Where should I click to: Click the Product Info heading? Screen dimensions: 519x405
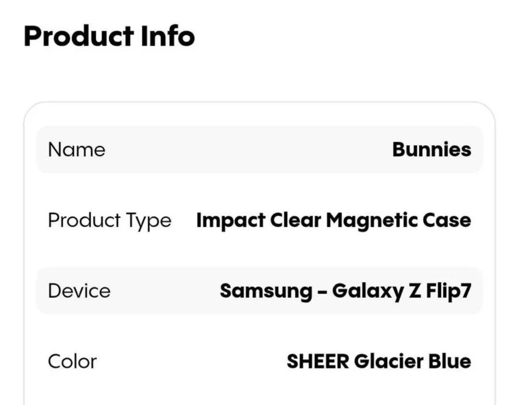tap(109, 36)
